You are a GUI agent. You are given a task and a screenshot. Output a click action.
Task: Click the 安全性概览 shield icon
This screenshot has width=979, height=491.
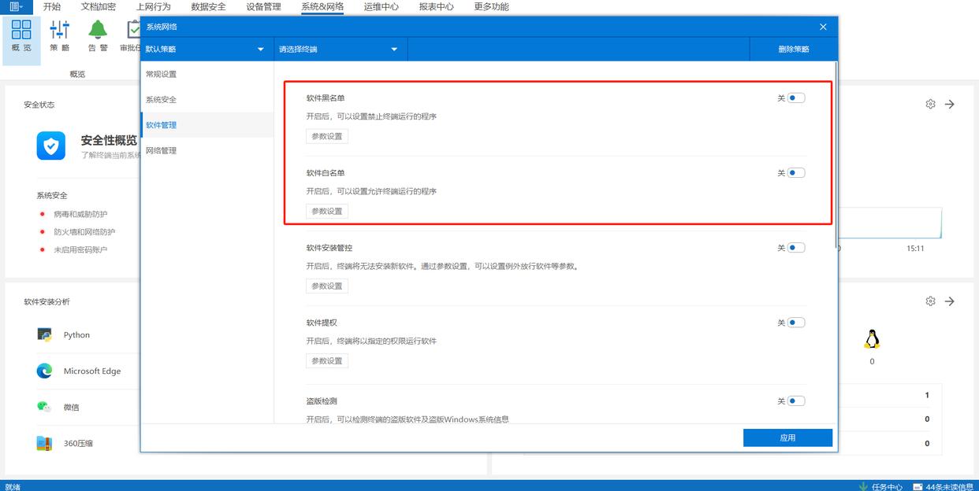point(51,146)
